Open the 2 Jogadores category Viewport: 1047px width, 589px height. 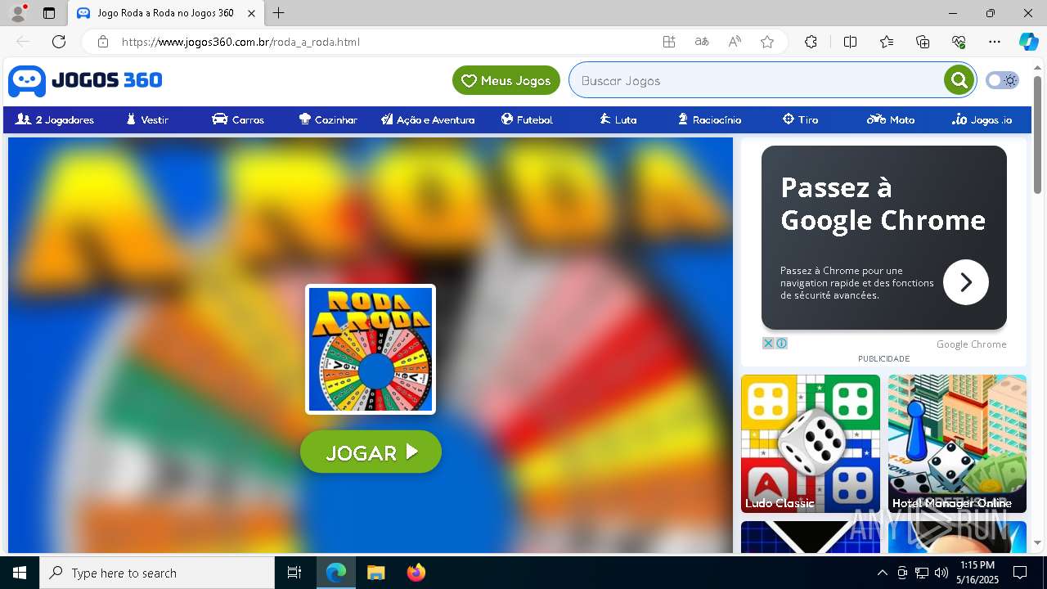(x=55, y=119)
